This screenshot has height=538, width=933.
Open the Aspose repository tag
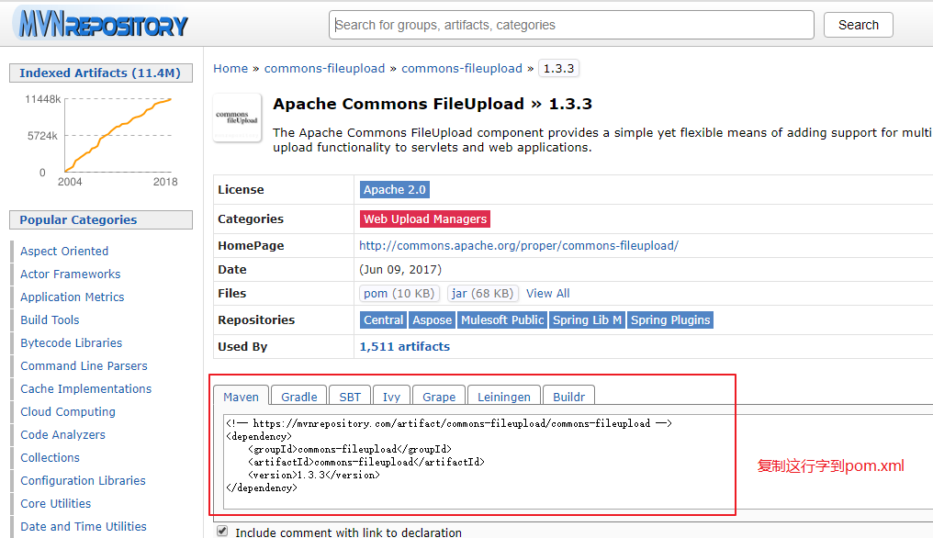click(x=432, y=320)
